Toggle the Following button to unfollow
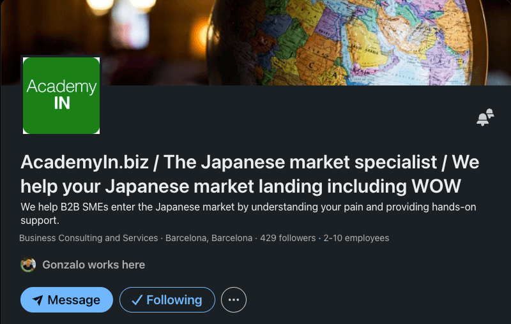 pyautogui.click(x=167, y=300)
